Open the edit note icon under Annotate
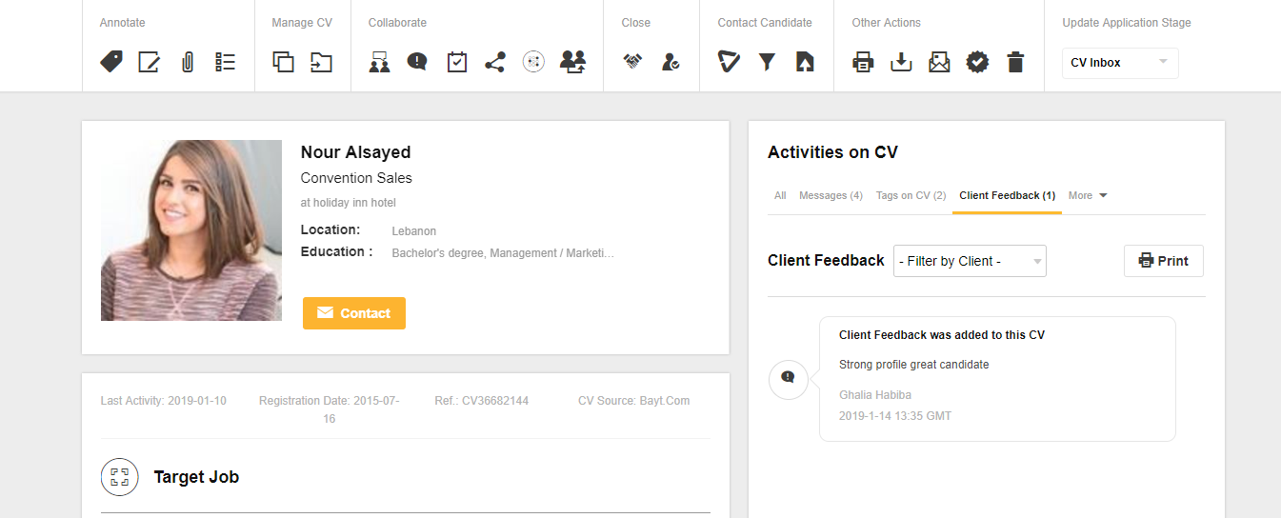 pyautogui.click(x=150, y=63)
